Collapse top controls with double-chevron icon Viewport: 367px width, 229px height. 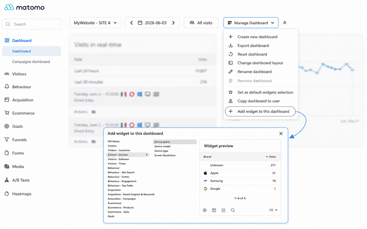pos(284,22)
